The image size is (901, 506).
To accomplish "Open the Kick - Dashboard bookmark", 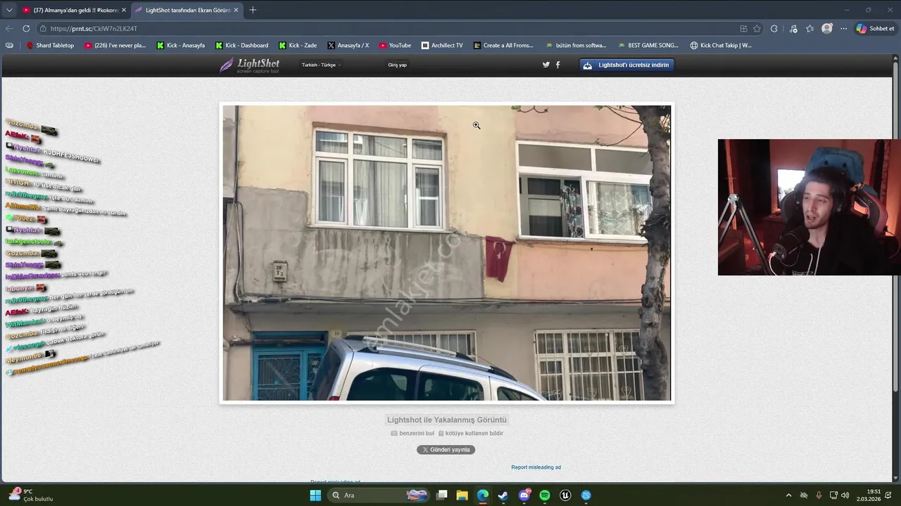I will [x=241, y=46].
